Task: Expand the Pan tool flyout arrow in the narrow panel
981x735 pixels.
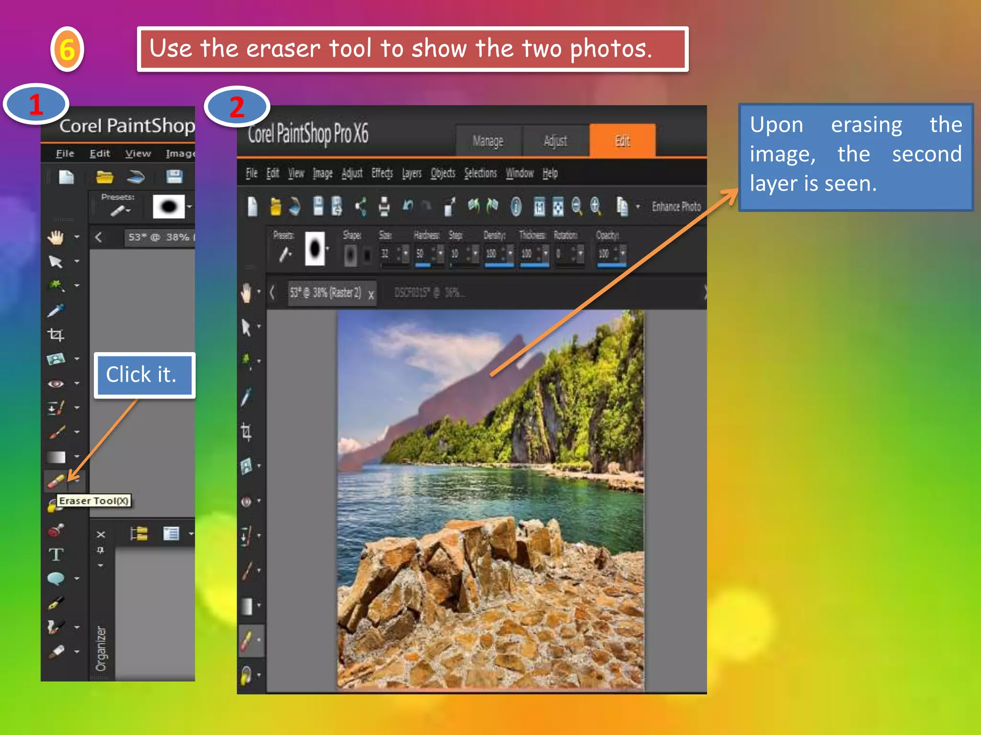Action: pos(77,237)
